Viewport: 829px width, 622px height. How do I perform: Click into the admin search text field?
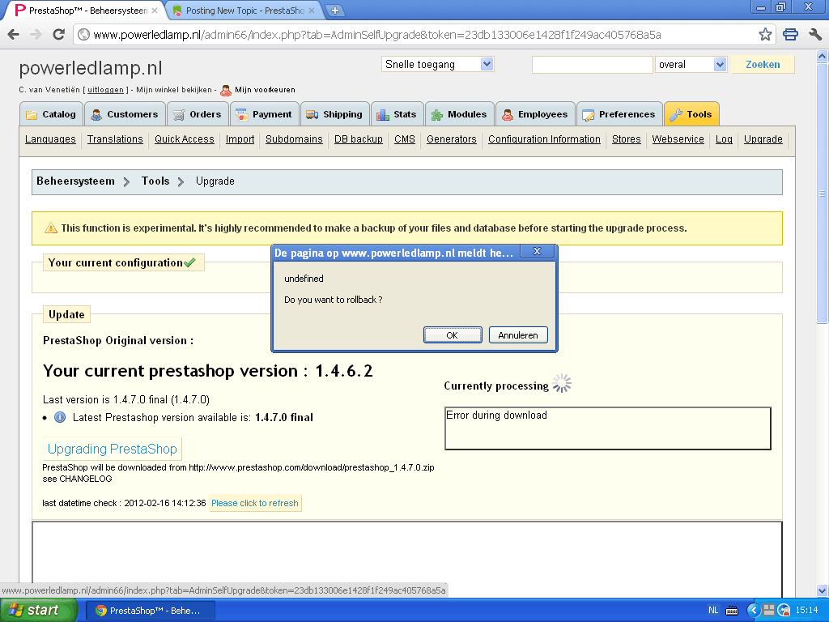point(592,65)
